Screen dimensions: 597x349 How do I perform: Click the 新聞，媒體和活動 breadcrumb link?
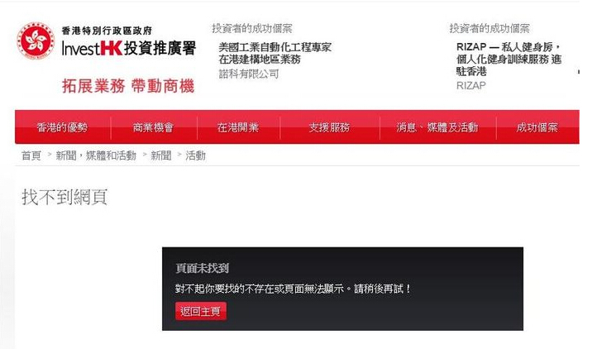[x=96, y=155]
